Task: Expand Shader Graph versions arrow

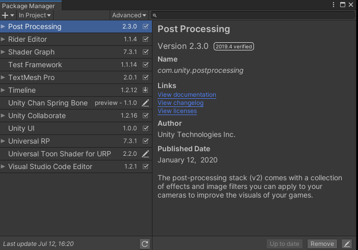Action: (x=3, y=52)
